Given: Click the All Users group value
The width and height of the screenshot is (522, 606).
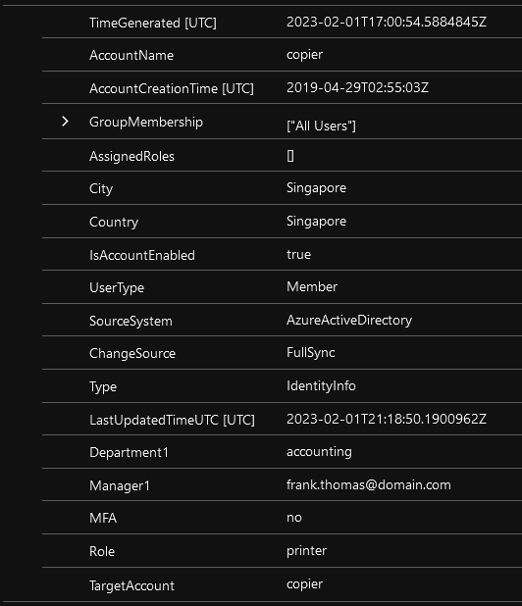Looking at the screenshot, I should [321, 126].
